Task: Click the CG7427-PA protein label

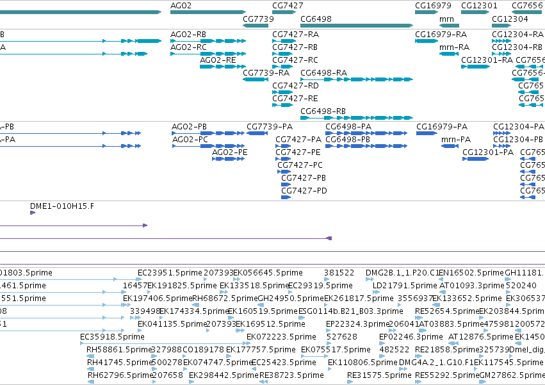Action: pos(298,140)
